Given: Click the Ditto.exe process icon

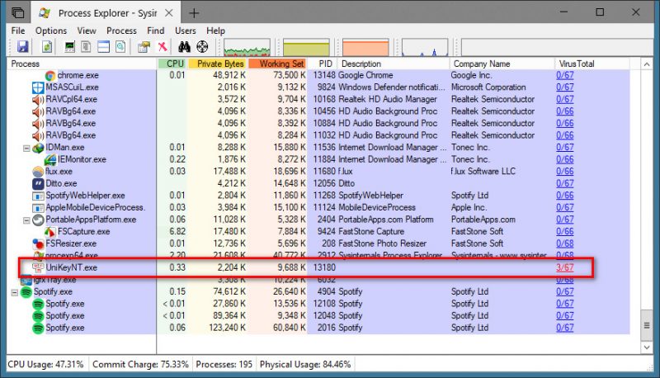Looking at the screenshot, I should click(38, 183).
